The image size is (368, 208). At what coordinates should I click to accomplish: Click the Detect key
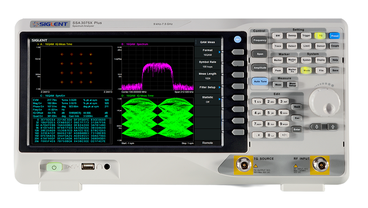point(292,46)
